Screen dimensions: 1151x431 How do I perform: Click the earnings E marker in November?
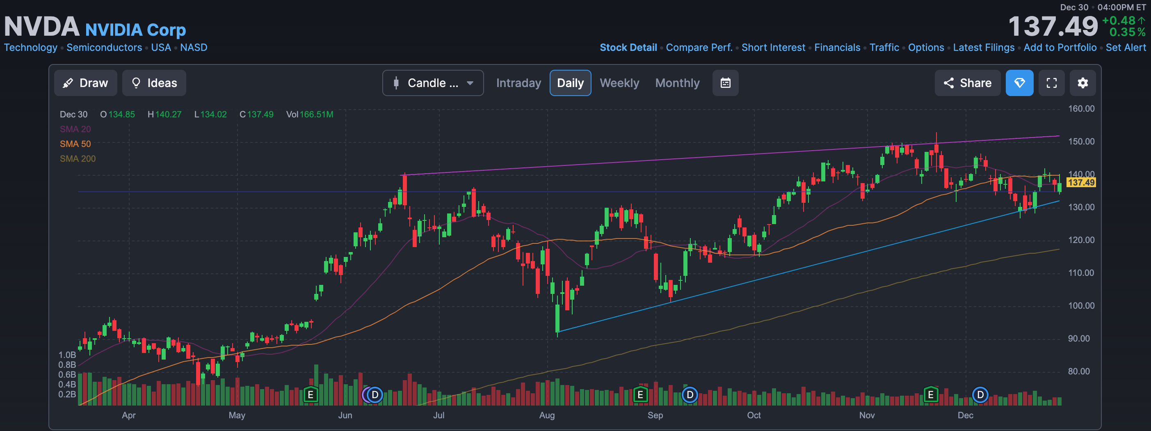point(931,395)
